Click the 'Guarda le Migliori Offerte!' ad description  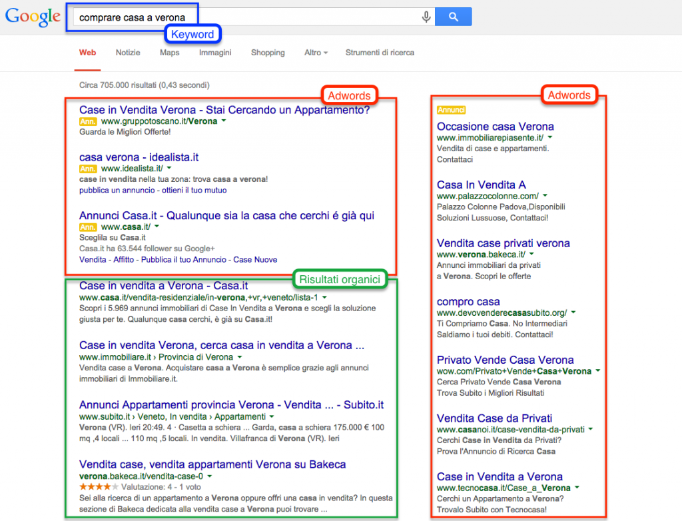[125, 132]
